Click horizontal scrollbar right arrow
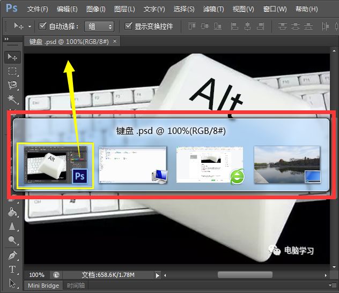 [326, 275]
